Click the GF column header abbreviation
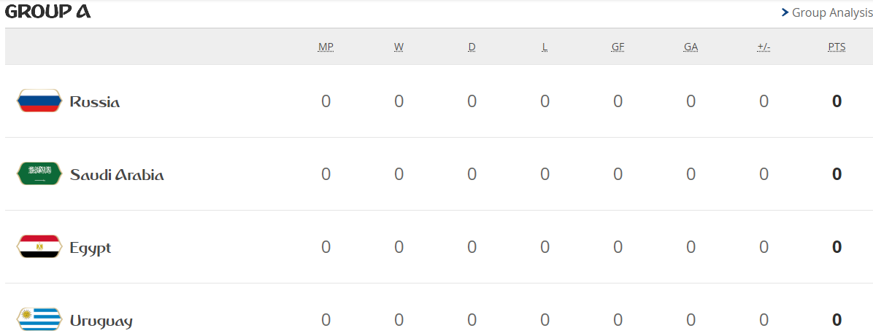 618,47
